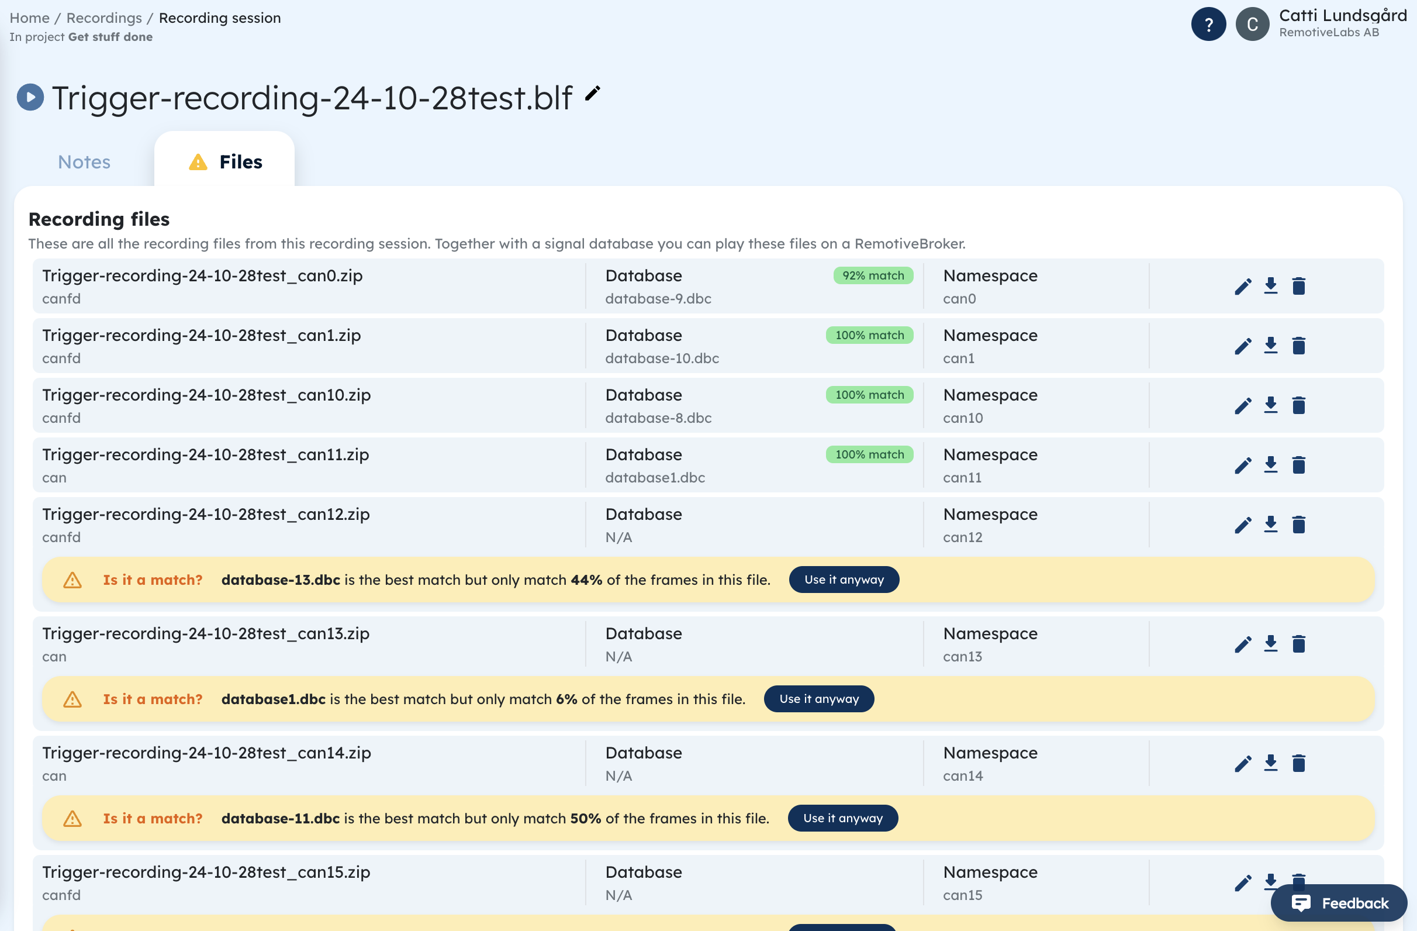Expand Recordings breadcrumb navigation
Image resolution: width=1417 pixels, height=931 pixels.
point(104,18)
